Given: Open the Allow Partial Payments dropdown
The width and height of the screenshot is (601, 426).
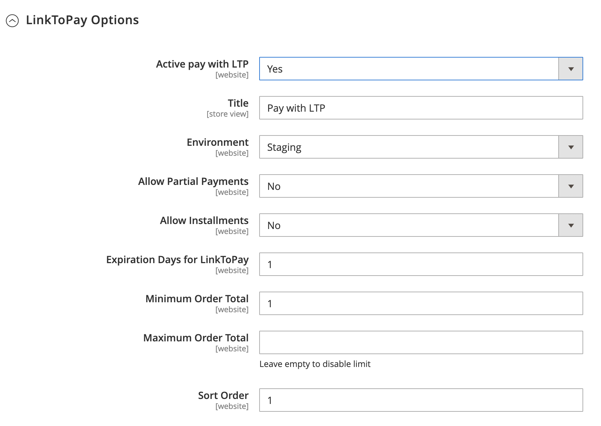Looking at the screenshot, I should [421, 186].
